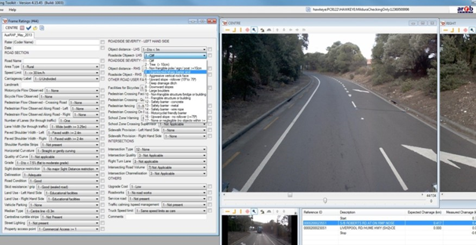476x245 pixels.
Task: Tick the checkbox beside Street Lighting
Action: (103, 223)
